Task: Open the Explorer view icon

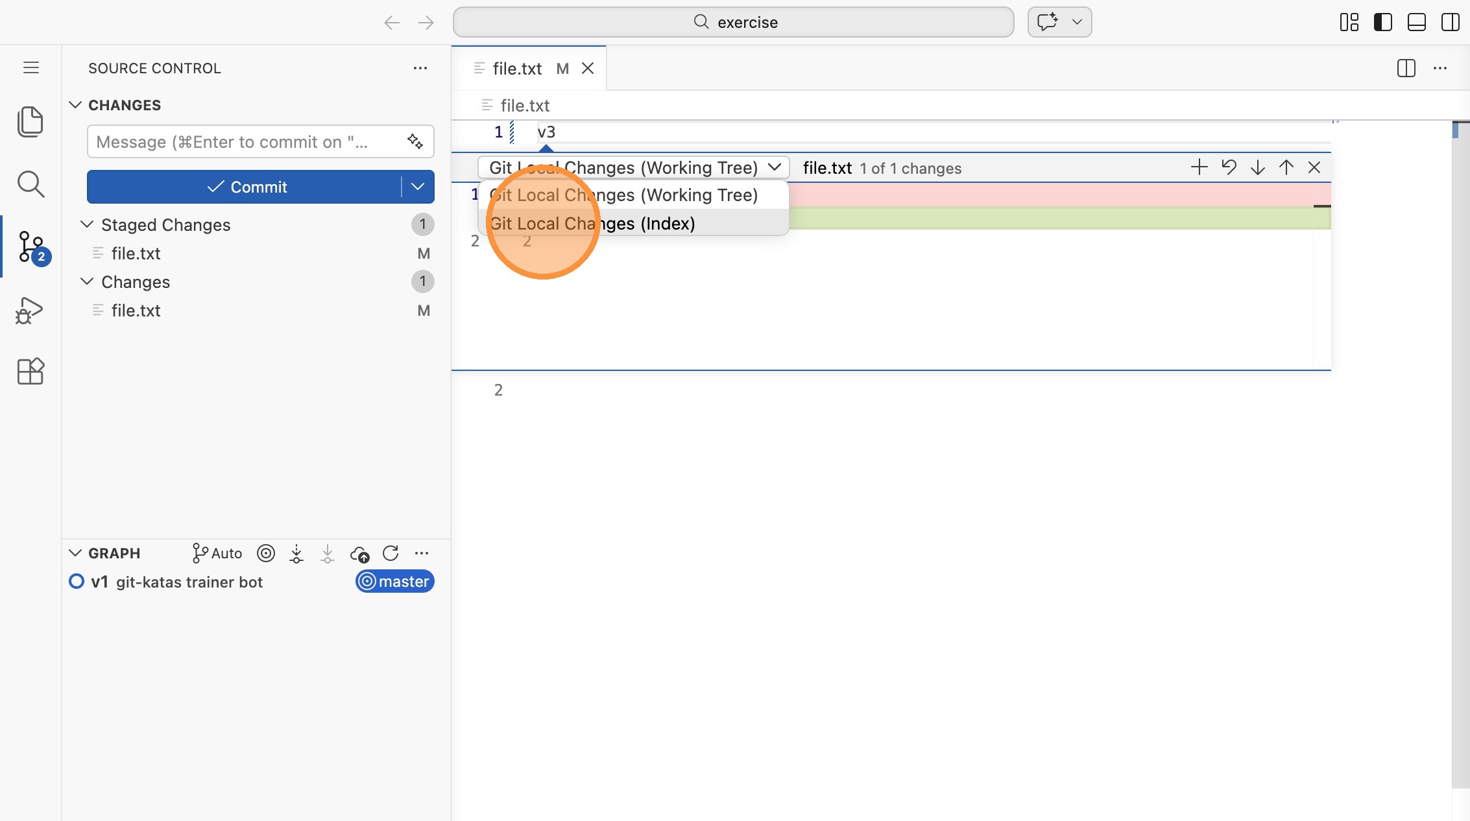Action: [x=30, y=121]
